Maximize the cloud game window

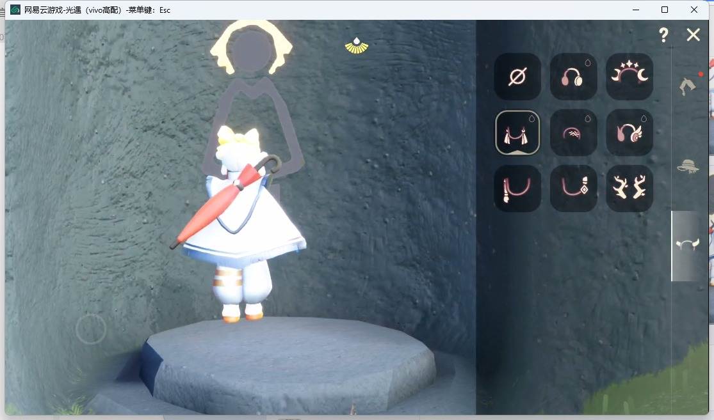pyautogui.click(x=664, y=10)
